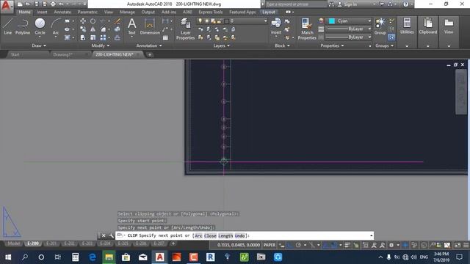
Task: Toggle PAPER space status bar button
Action: tap(270, 245)
